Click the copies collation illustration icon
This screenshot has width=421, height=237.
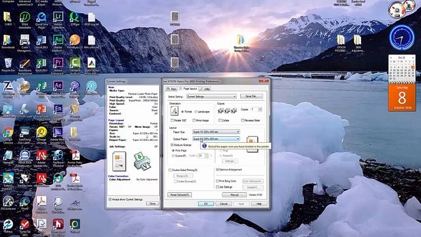click(x=227, y=111)
